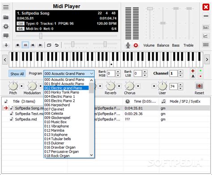Select Softpedia Test playlist row

[x=106, y=114]
